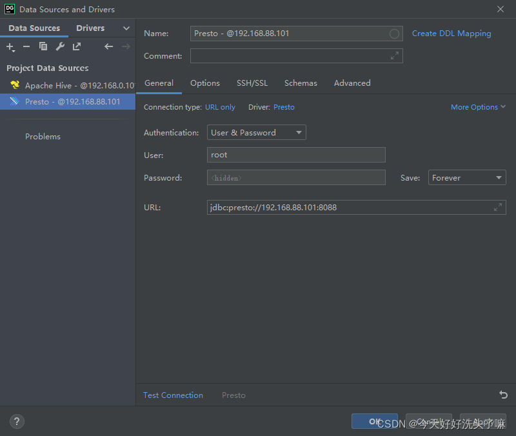516x436 pixels.
Task: Focus the JDBC URL input field
Action: (357, 207)
